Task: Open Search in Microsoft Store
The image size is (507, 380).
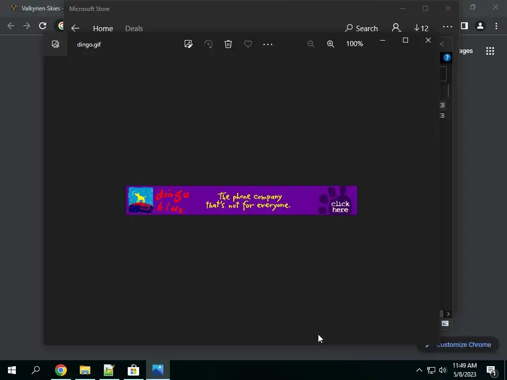Action: pos(361,28)
